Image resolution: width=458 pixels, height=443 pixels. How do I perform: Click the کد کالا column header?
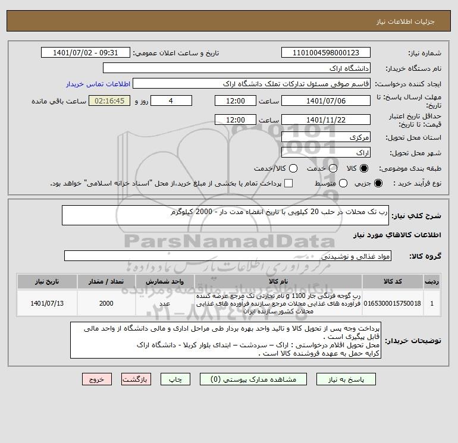tap(393, 281)
